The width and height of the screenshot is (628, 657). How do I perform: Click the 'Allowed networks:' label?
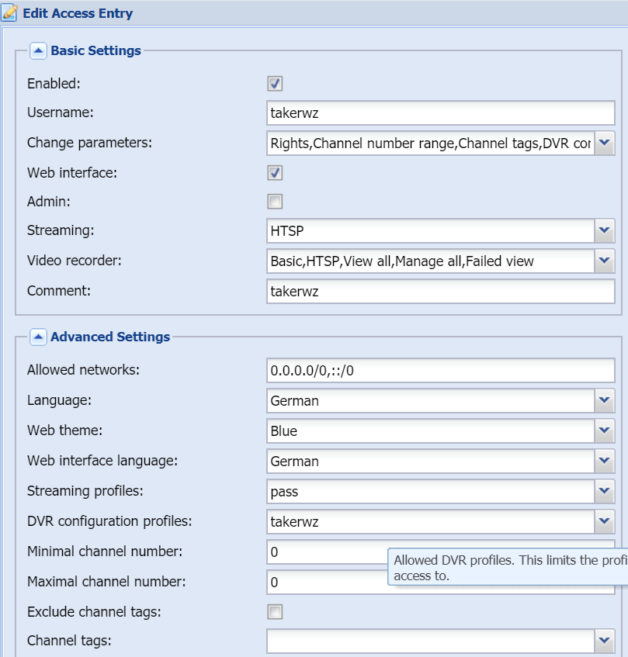coord(83,370)
